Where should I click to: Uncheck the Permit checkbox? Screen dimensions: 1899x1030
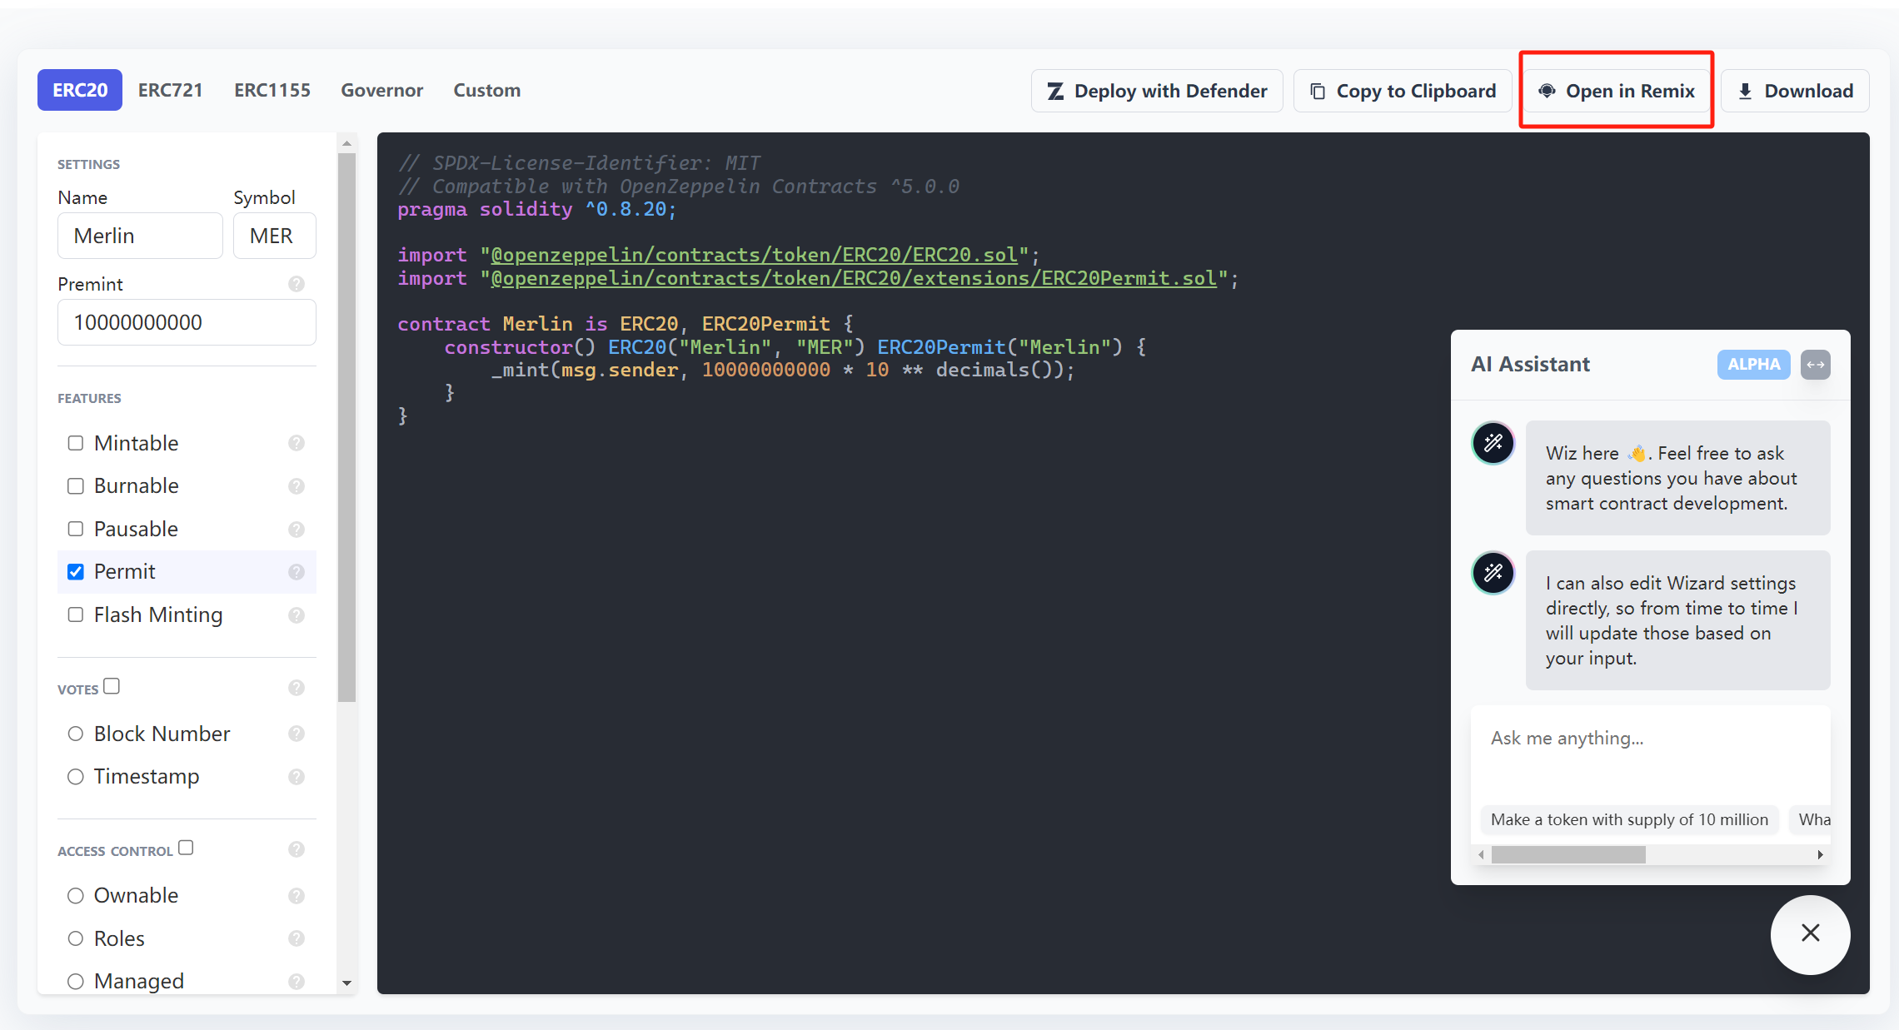(x=76, y=571)
